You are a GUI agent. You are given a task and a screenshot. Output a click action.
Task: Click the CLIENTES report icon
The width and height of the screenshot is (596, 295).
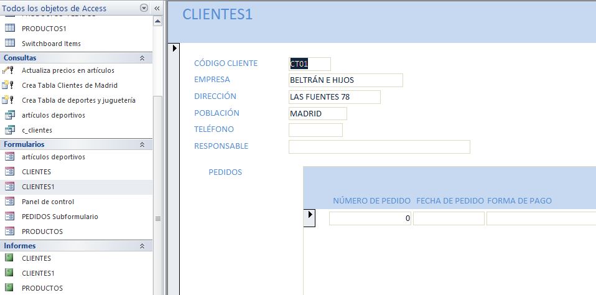point(9,258)
